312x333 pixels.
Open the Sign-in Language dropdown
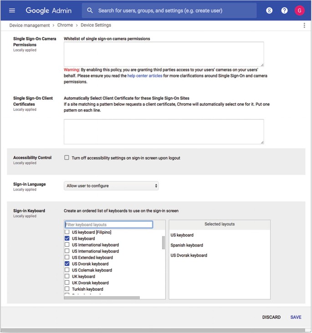(x=111, y=186)
